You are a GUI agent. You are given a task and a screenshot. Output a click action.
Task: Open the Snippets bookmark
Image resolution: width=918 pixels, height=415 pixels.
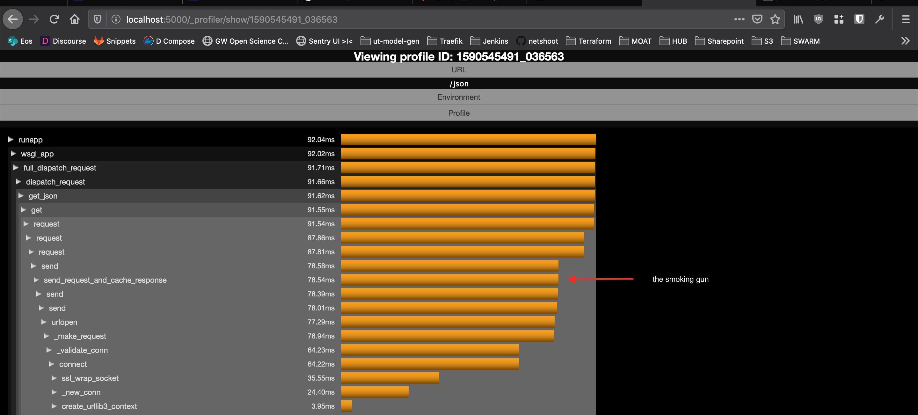[114, 41]
